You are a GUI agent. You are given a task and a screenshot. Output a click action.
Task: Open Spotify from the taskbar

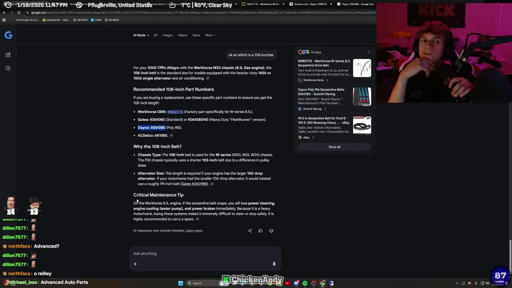coord(305,283)
